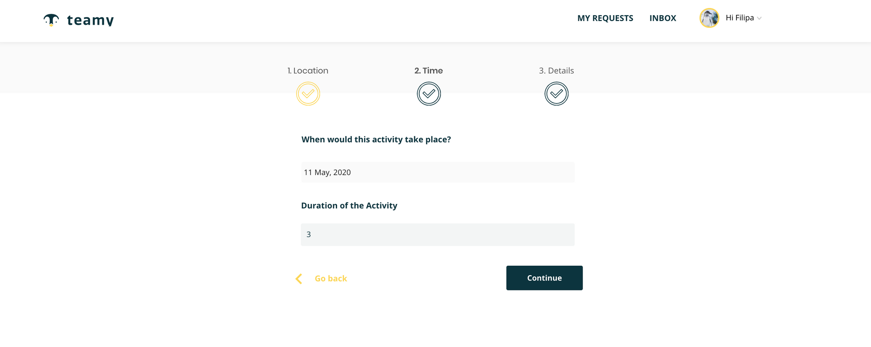This screenshot has width=871, height=347.
Task: Open the date field showing 11 May, 2020
Action: pyautogui.click(x=437, y=172)
